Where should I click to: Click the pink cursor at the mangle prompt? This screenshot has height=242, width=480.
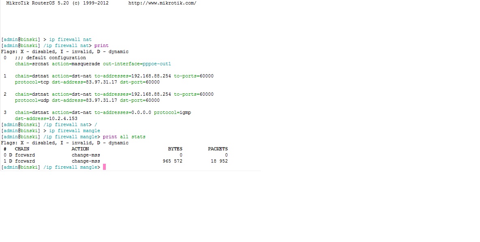click(x=104, y=167)
